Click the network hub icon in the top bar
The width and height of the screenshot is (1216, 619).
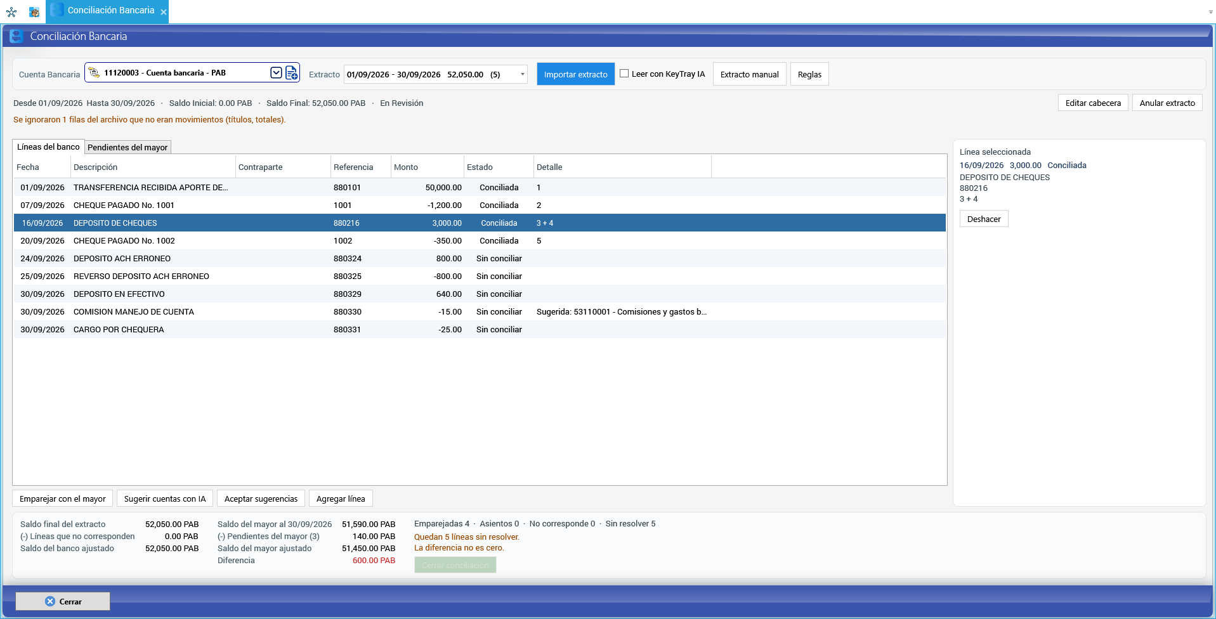tap(11, 11)
